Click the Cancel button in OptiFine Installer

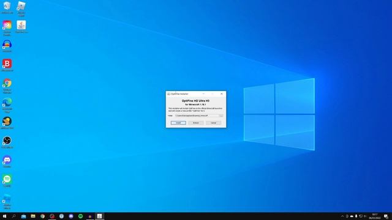click(213, 123)
